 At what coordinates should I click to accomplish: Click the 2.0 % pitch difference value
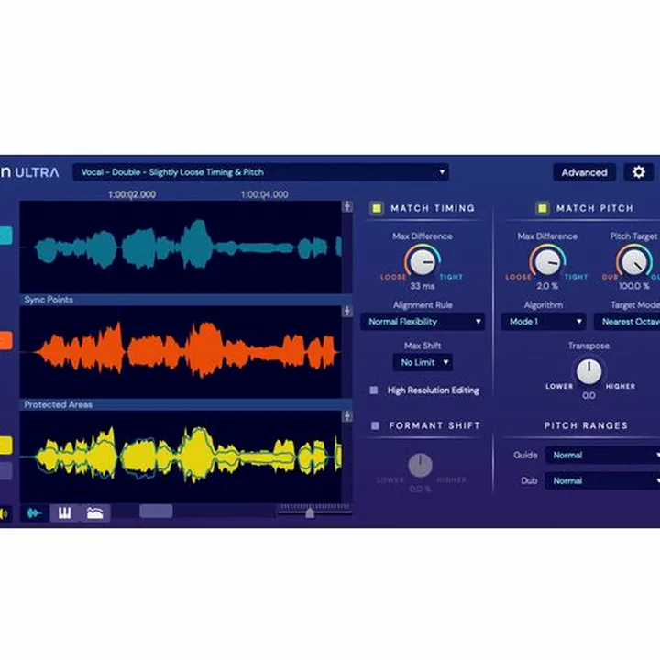click(x=547, y=286)
